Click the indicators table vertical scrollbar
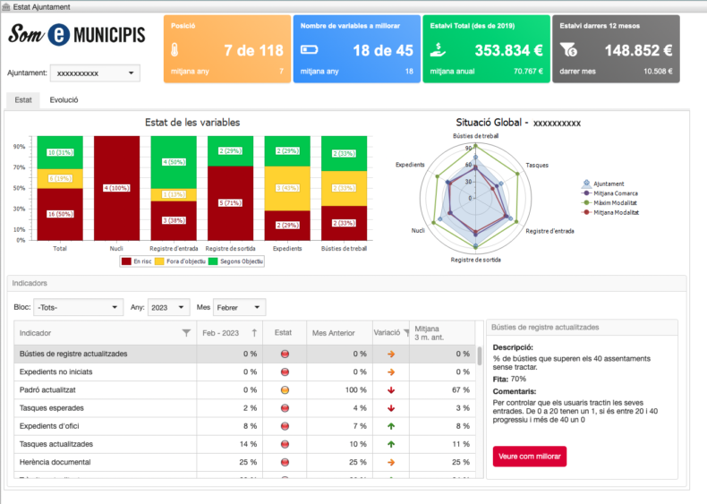 [x=480, y=355]
